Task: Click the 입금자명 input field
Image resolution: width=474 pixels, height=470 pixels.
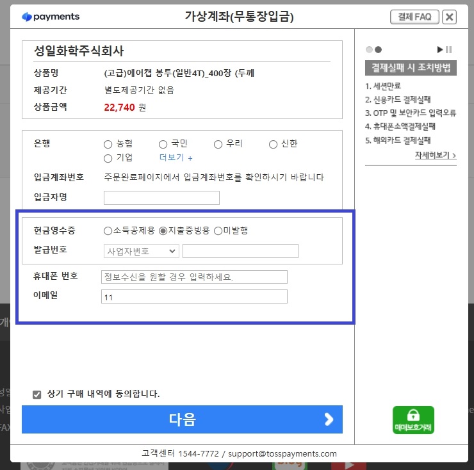Action: 161,198
